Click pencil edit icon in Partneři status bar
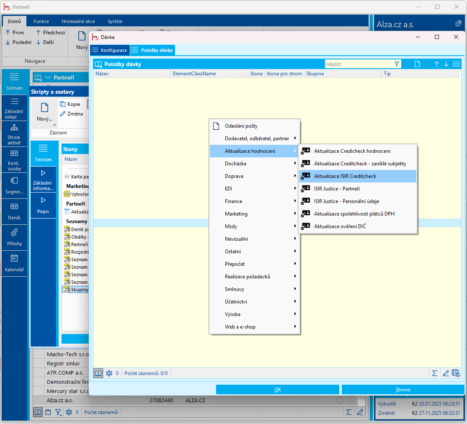 pos(360,412)
